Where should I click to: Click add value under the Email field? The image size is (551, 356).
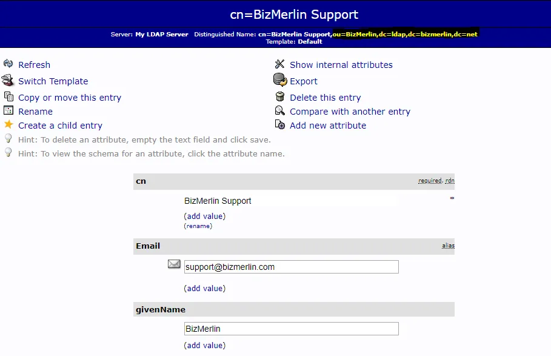point(204,289)
